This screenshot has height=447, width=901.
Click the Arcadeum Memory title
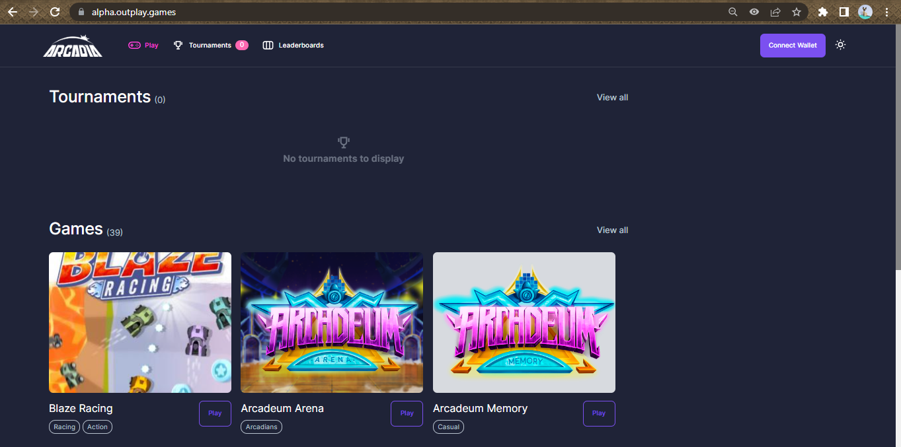pos(480,409)
